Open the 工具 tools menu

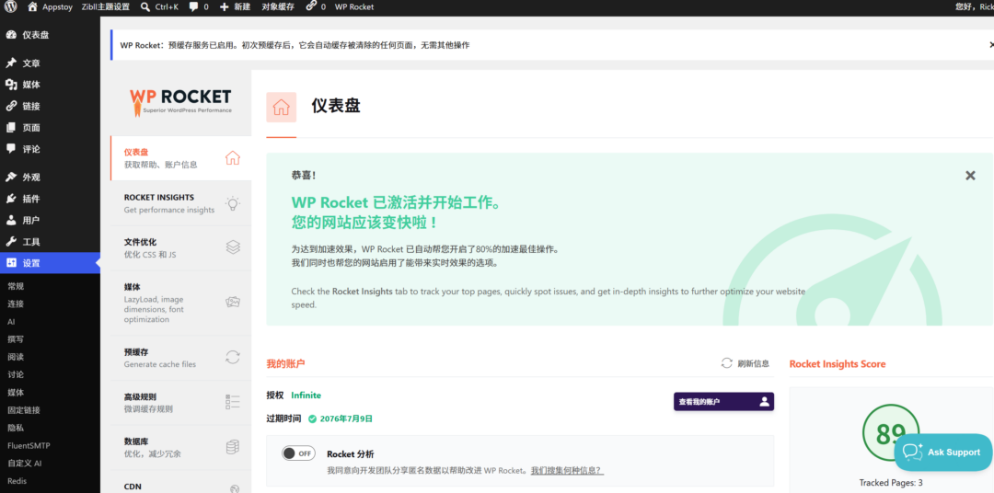(x=50, y=242)
